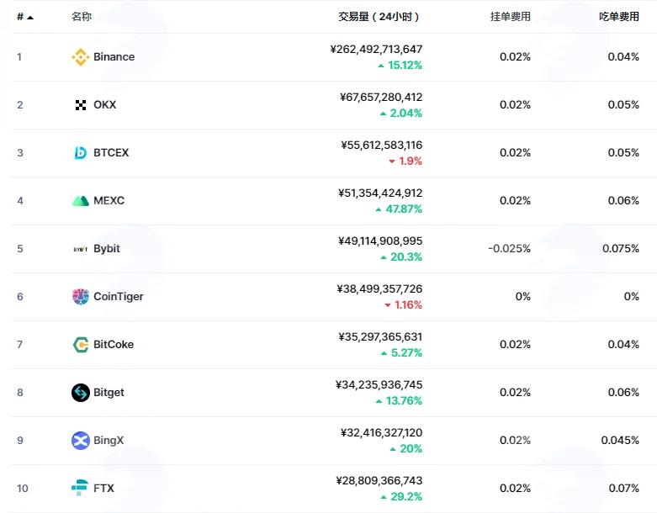This screenshot has width=657, height=513.
Task: Sort by 吃单费用 column header
Action: (x=619, y=16)
